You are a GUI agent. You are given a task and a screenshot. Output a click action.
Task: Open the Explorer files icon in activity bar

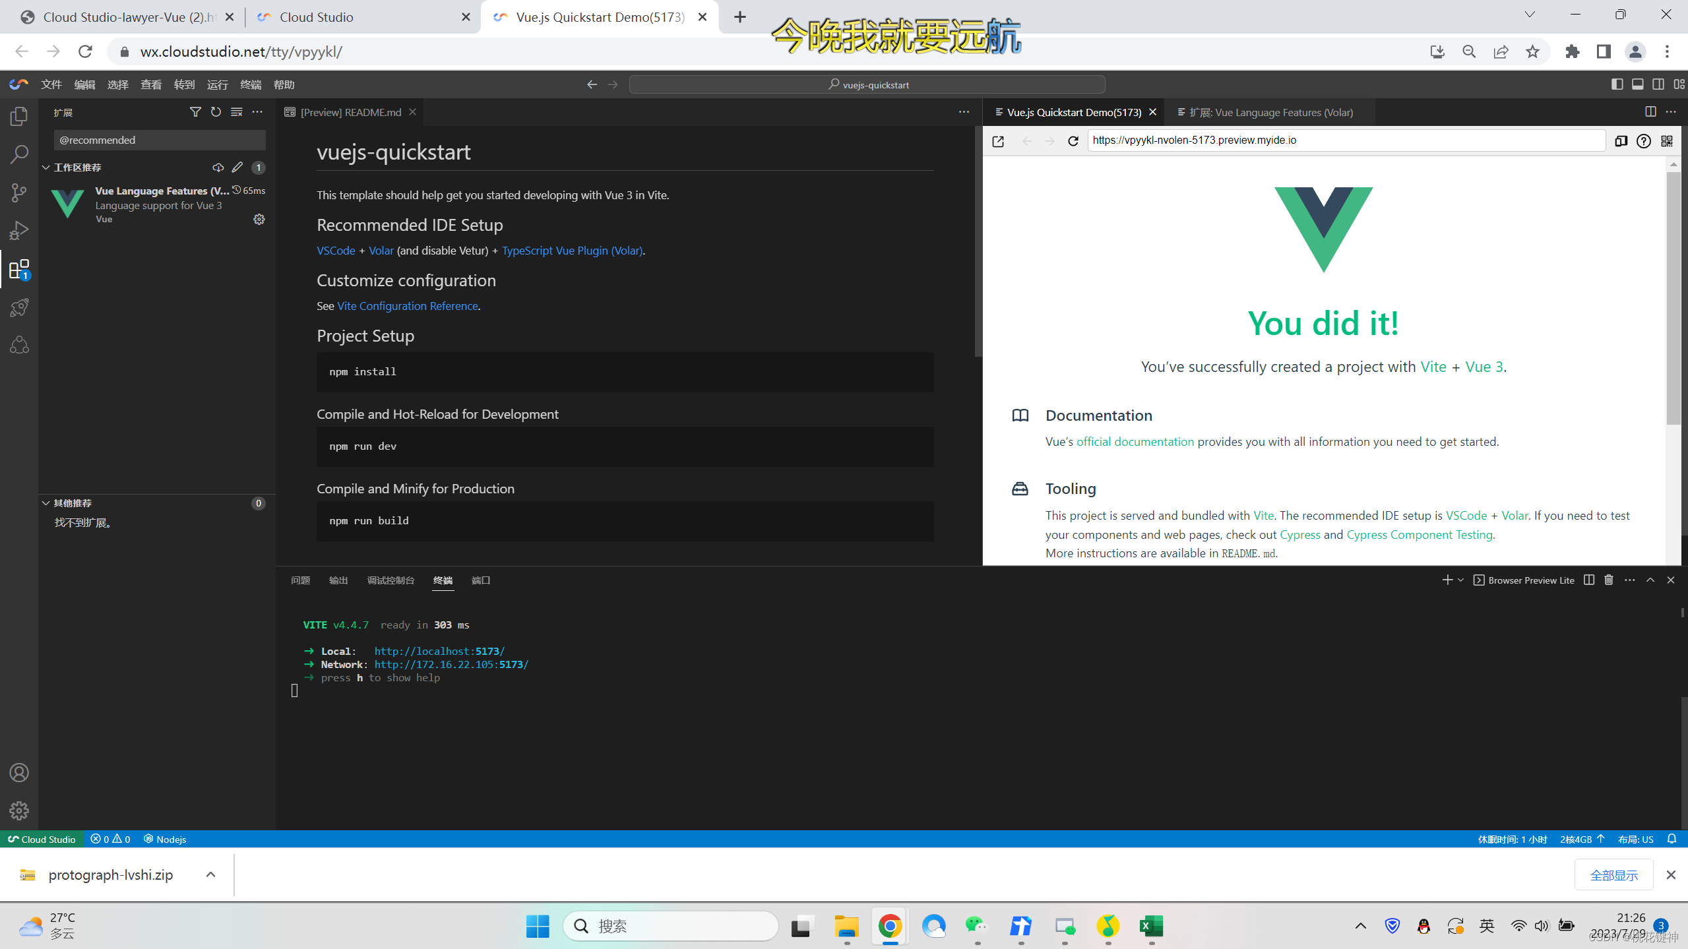point(19,117)
